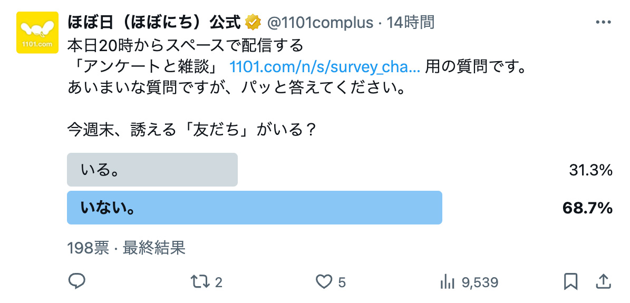Select the いない。 poll option bar
The height and width of the screenshot is (303, 630).
coord(254,208)
